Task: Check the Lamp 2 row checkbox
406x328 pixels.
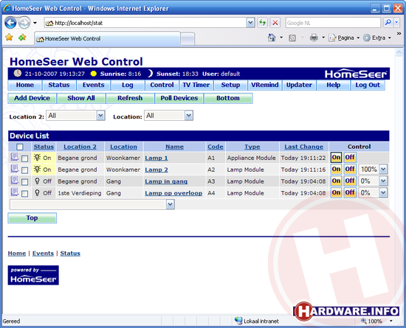Action: click(24, 170)
